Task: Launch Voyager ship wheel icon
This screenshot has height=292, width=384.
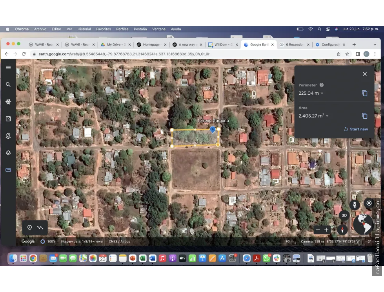Action: pos(8,101)
